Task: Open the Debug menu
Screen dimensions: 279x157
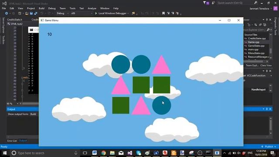Action: tap(52, 8)
